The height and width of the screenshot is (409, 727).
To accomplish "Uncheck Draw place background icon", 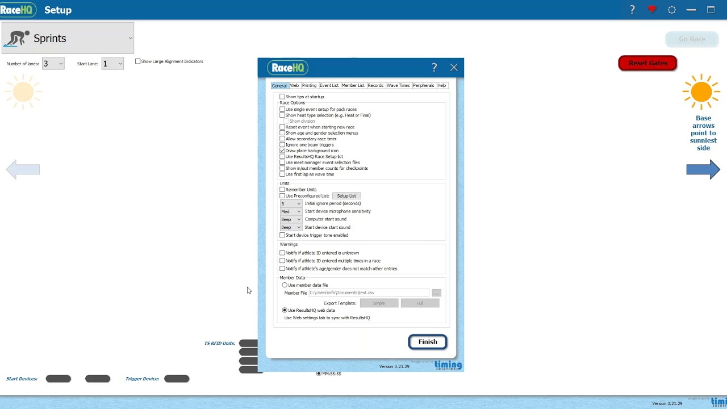I will 282,151.
